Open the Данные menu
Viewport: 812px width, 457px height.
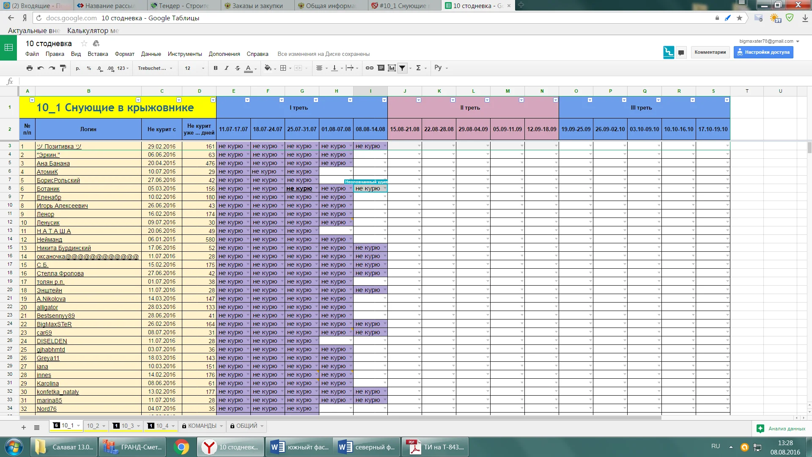(x=151, y=54)
